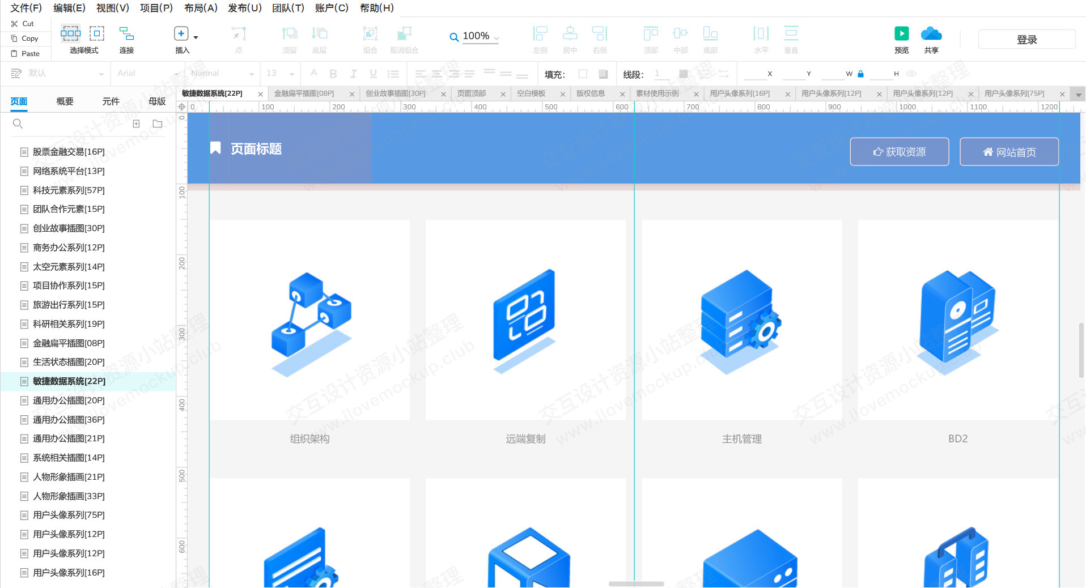This screenshot has width=1086, height=588.
Task: Click the Insert (插入) plus icon
Action: click(x=181, y=33)
